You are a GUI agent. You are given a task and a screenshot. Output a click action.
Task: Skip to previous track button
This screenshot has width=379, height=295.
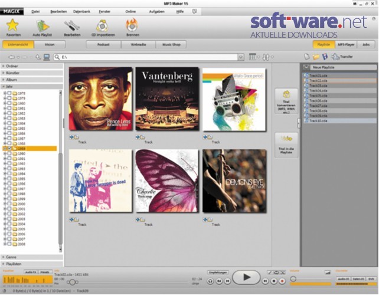[x=227, y=281]
